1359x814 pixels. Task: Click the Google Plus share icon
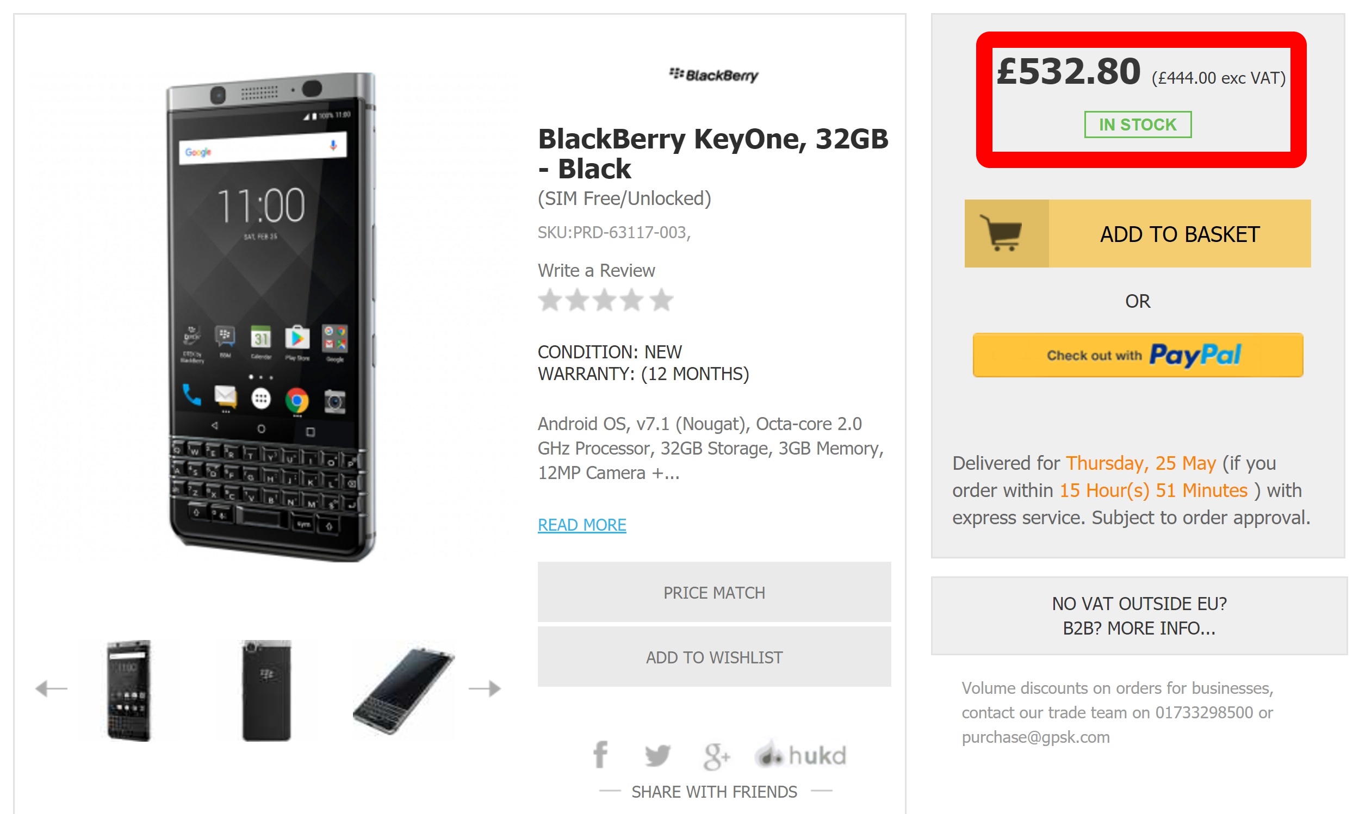[716, 756]
